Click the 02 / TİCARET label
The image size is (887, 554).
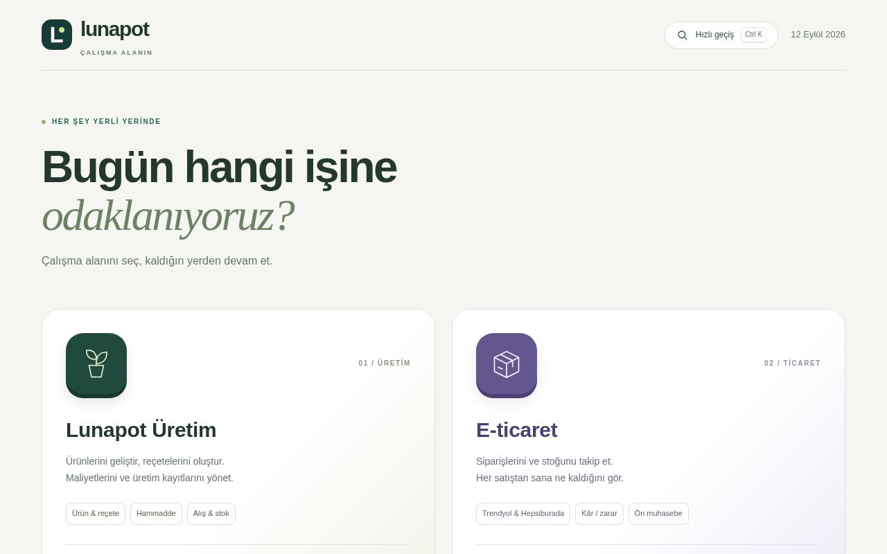[x=793, y=363]
